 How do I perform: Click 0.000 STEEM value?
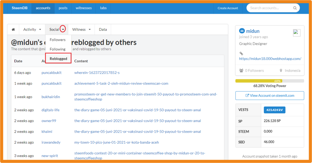click(268, 131)
